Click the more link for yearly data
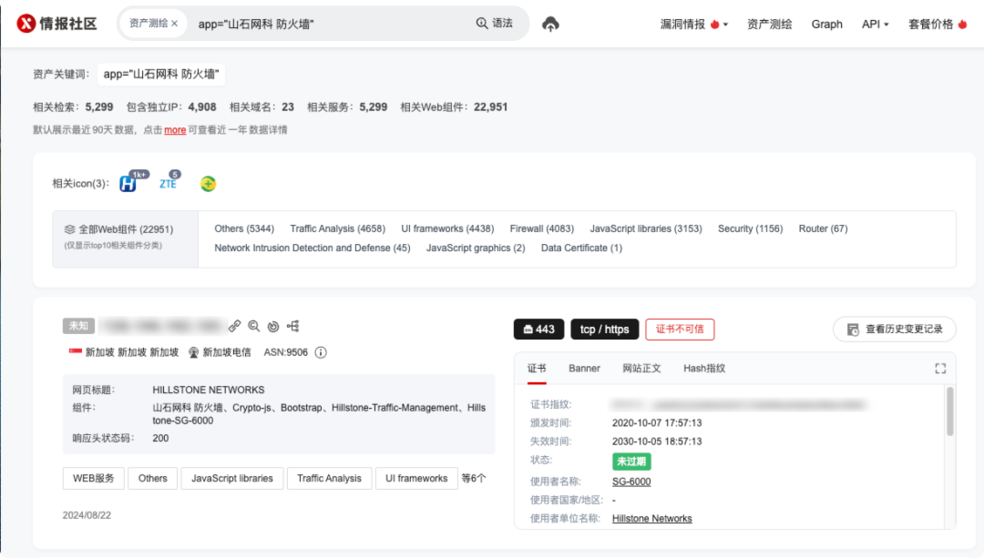 tap(175, 130)
